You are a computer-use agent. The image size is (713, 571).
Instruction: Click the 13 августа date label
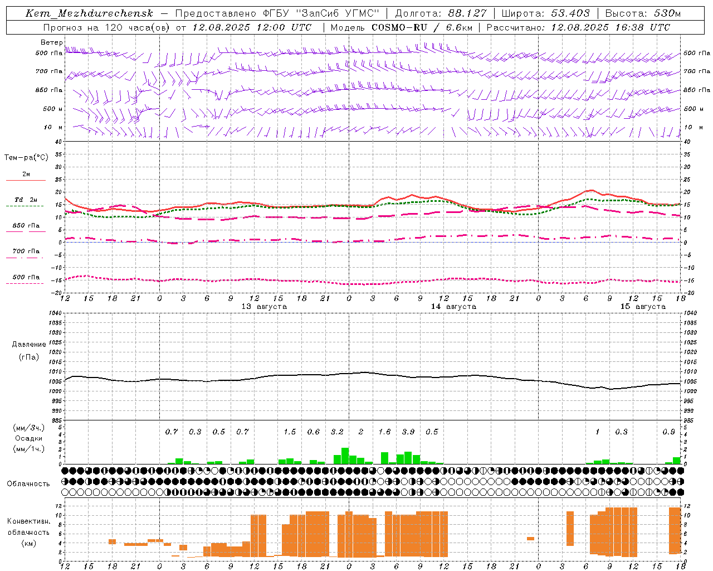coord(264,307)
